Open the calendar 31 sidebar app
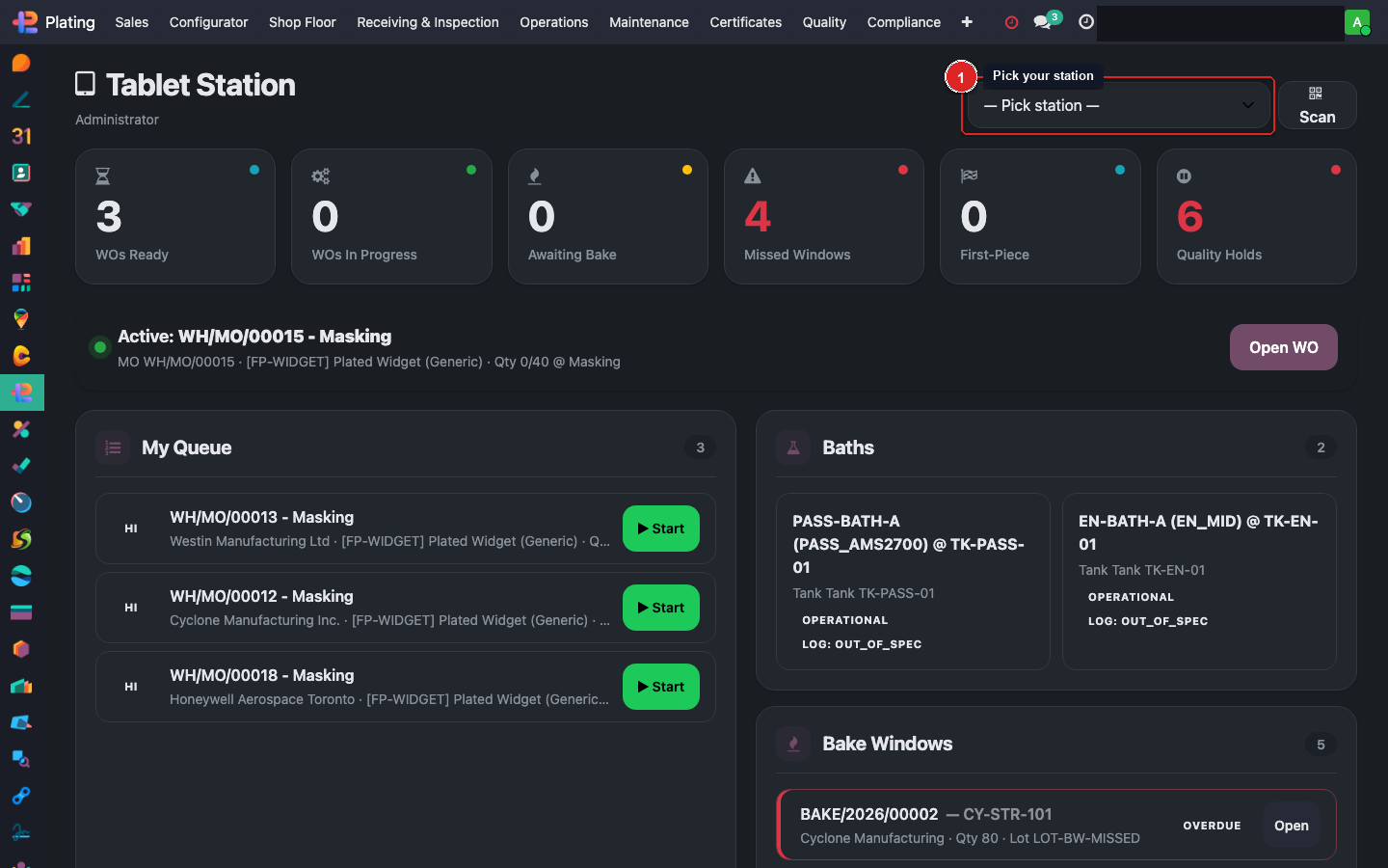Image resolution: width=1388 pixels, height=868 pixels. point(21,136)
